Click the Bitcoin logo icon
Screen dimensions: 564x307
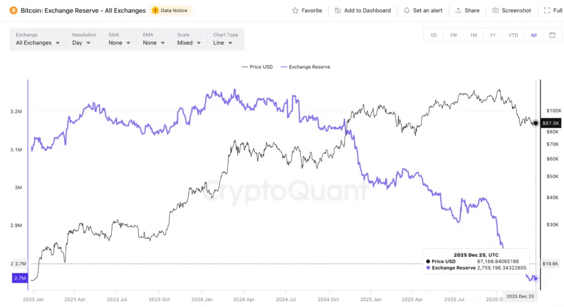point(13,10)
